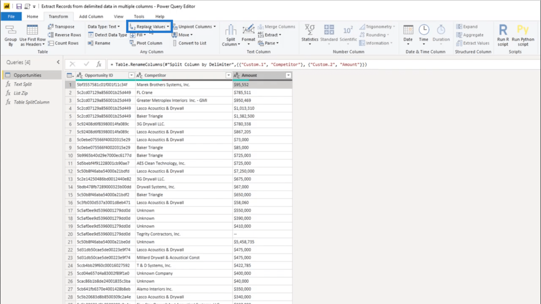Click the fx formula icon

pyautogui.click(x=99, y=64)
